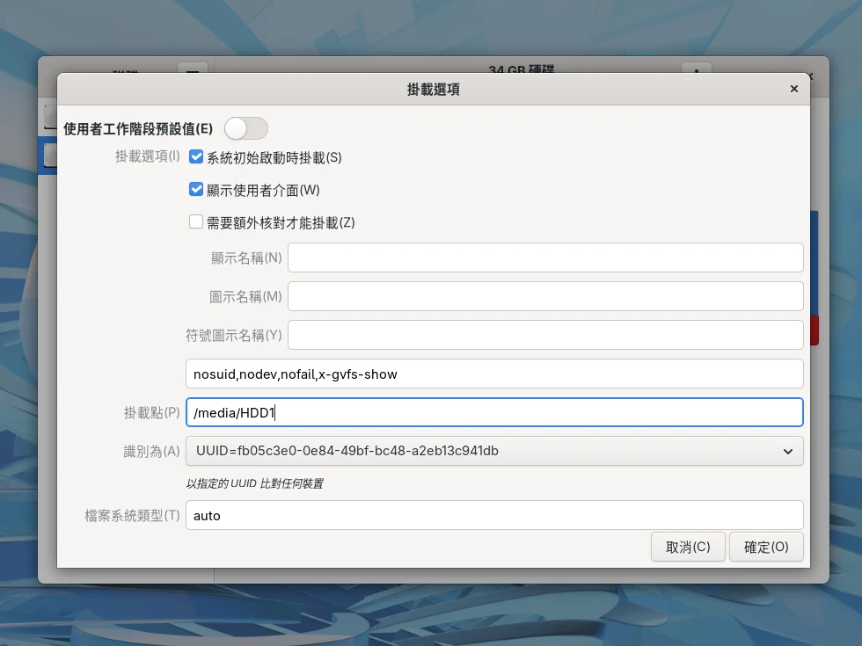Select the first disk icon in sidebar
The image size is (862, 646).
(x=47, y=114)
